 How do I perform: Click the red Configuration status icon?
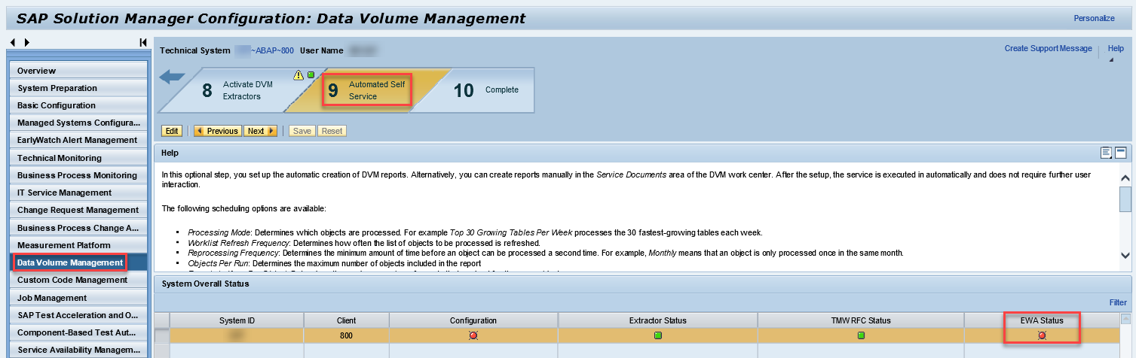[x=473, y=335]
